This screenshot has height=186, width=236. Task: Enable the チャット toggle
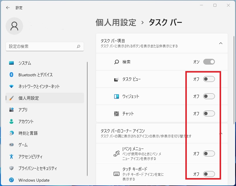(x=209, y=113)
